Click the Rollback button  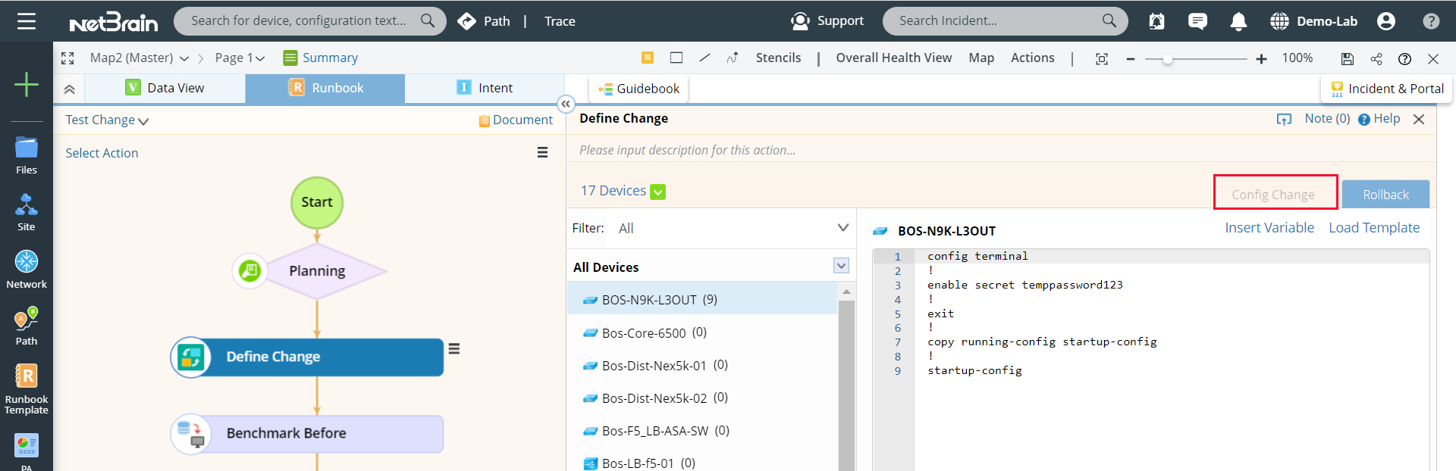(x=1385, y=195)
